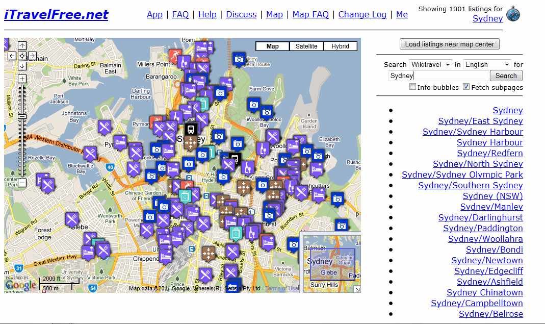Open the Sydney Chinatown result
The width and height of the screenshot is (545, 324).
(x=485, y=293)
